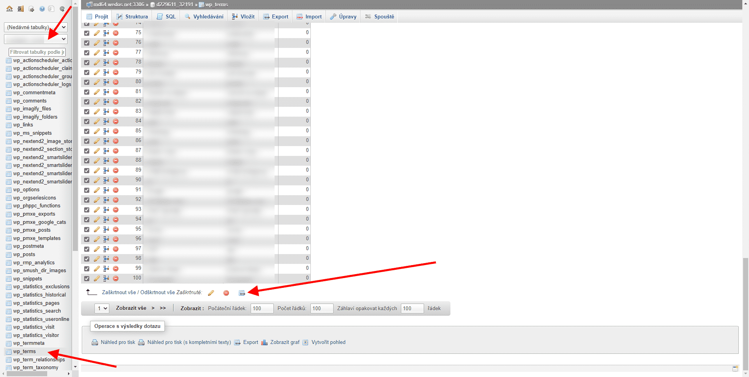Export checked rows using the bottom icon
The height and width of the screenshot is (377, 749).
[242, 293]
